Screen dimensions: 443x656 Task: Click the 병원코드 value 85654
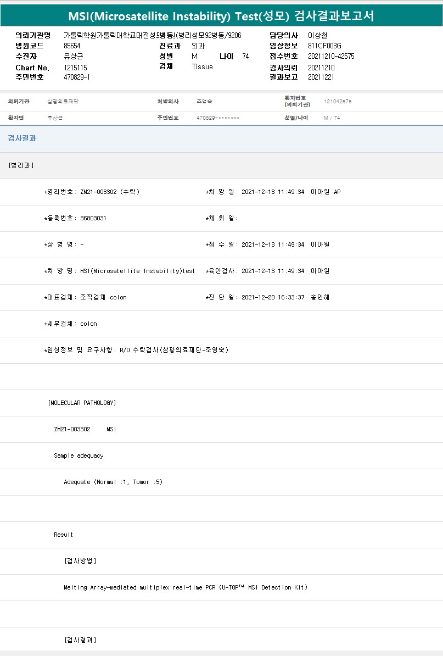point(72,46)
